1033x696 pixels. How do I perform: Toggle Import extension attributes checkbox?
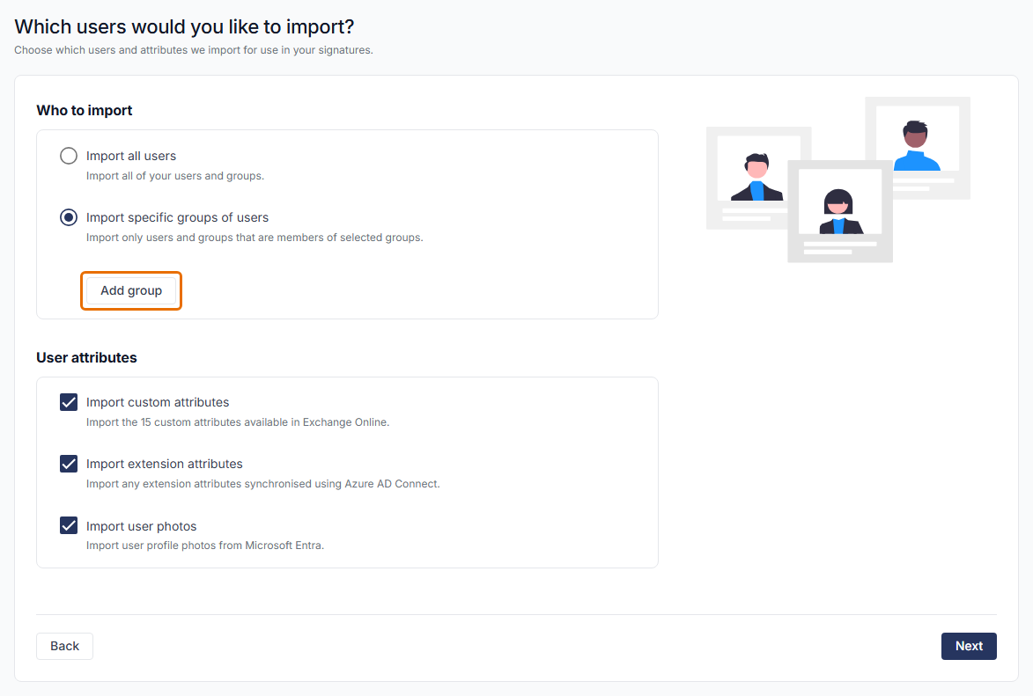pyautogui.click(x=69, y=465)
